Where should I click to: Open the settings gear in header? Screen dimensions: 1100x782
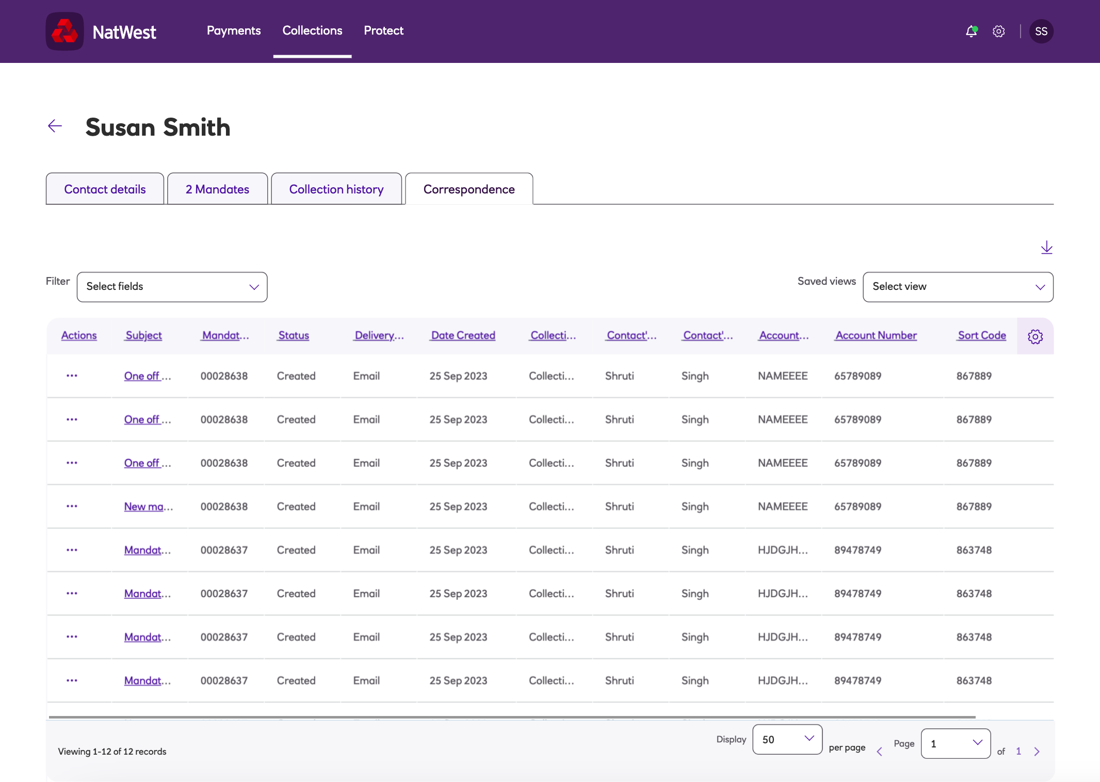pyautogui.click(x=999, y=31)
